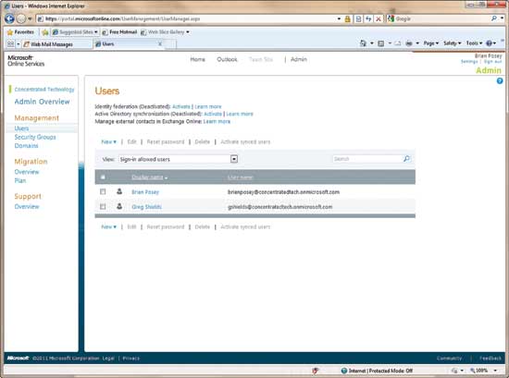Check the box for Brian Posey
This screenshot has width=509, height=378.
tap(103, 191)
